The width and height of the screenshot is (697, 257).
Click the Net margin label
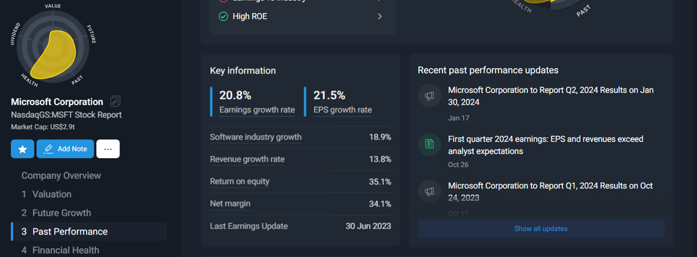[x=230, y=203]
